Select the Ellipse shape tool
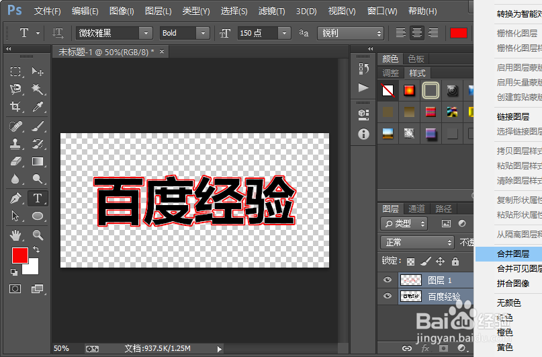 38,216
